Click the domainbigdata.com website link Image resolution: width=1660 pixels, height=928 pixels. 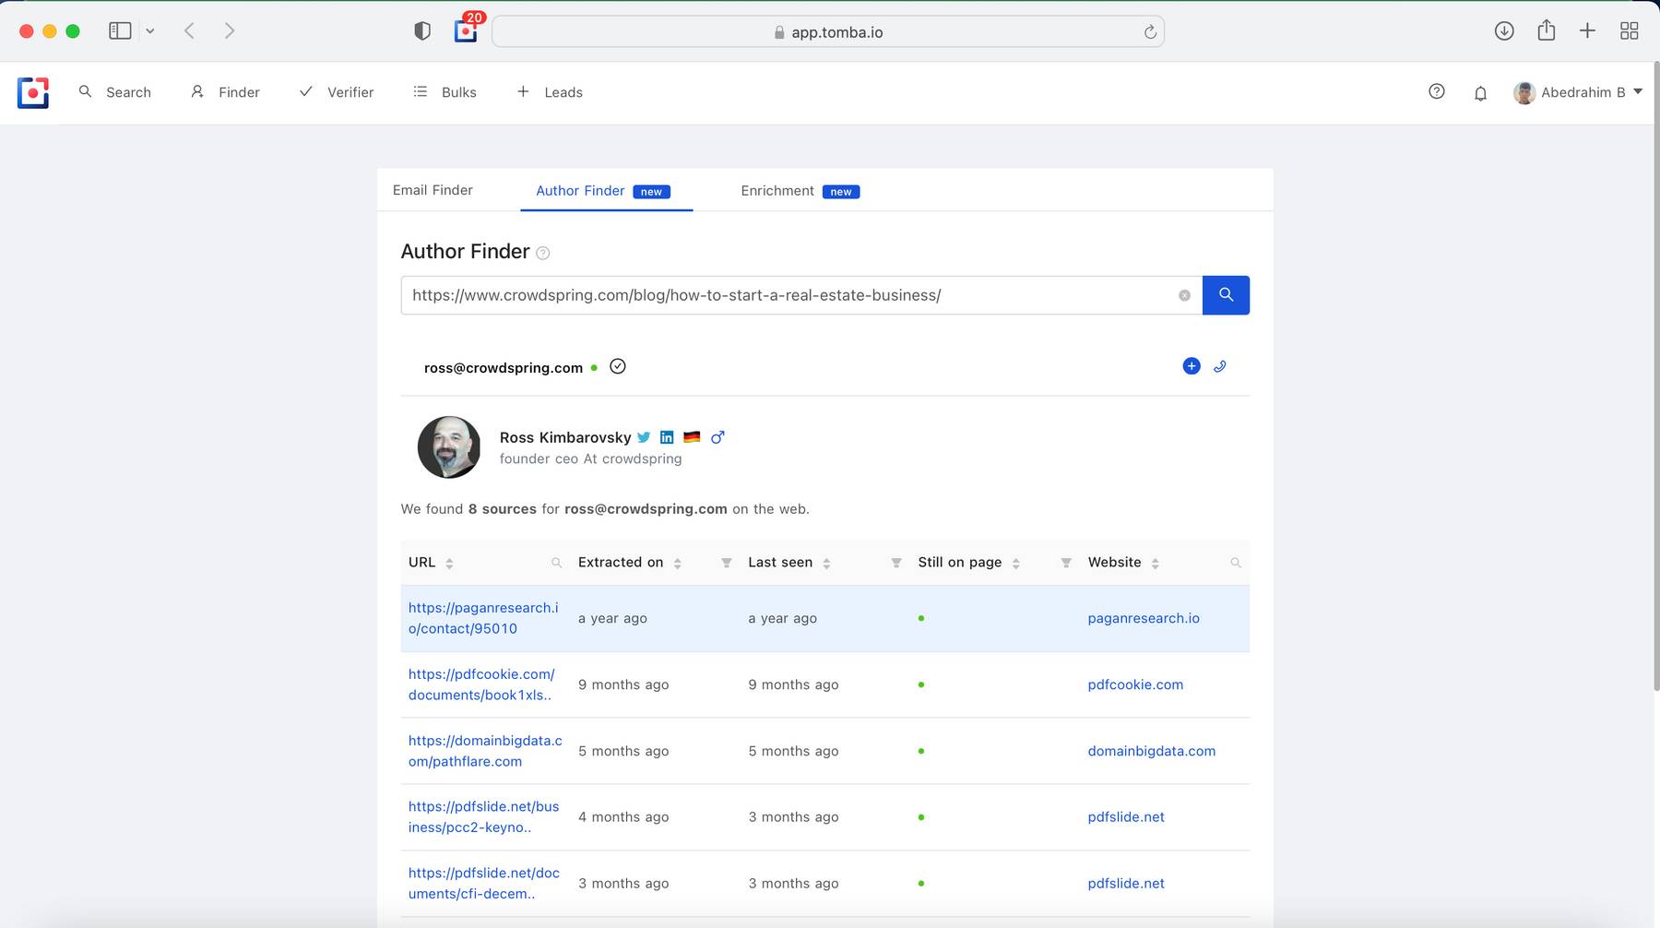pyautogui.click(x=1152, y=751)
